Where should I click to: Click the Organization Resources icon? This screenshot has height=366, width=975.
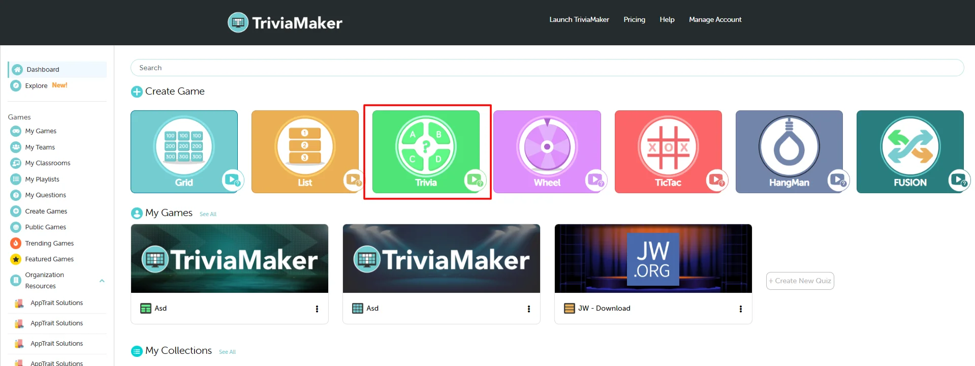click(16, 280)
